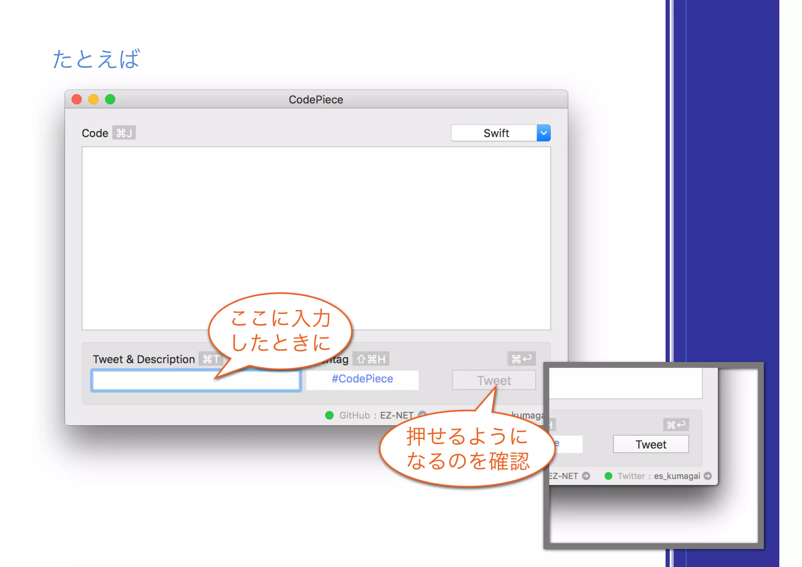Click the green Twitter status indicator dot
This screenshot has width=802, height=567.
click(x=608, y=476)
